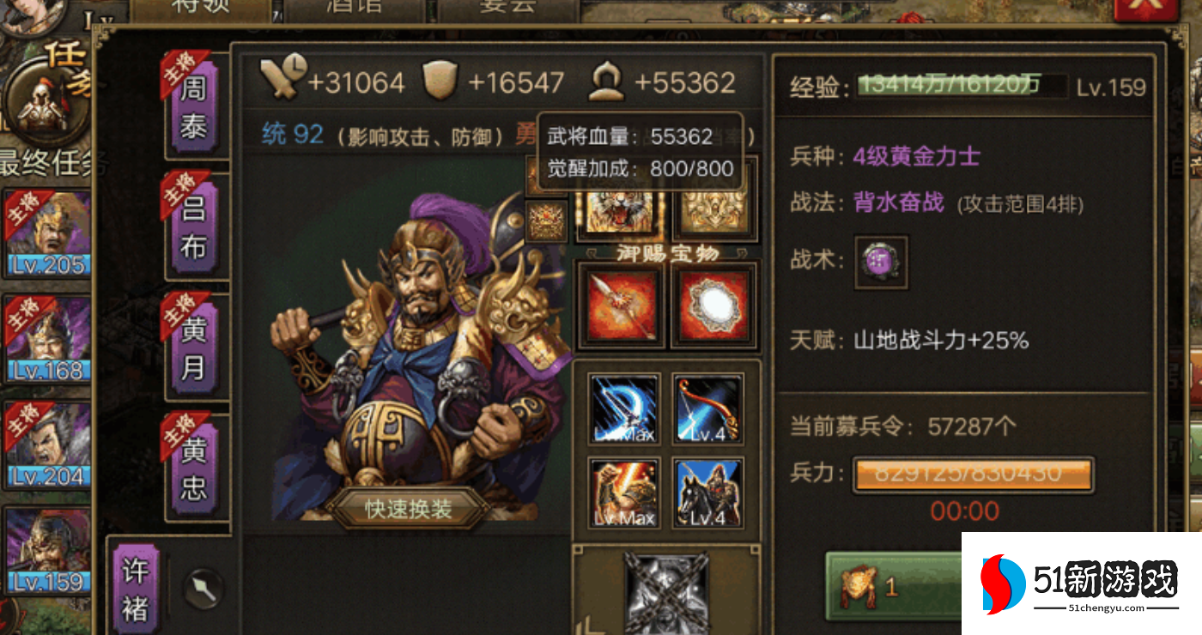The image size is (1202, 635).
Task: Click the purple tactic orb icon
Action: click(881, 263)
